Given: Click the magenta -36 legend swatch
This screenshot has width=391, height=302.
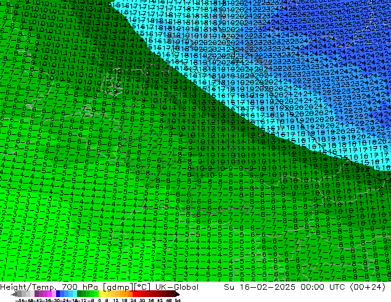Looking at the screenshot, I should click(49, 293).
